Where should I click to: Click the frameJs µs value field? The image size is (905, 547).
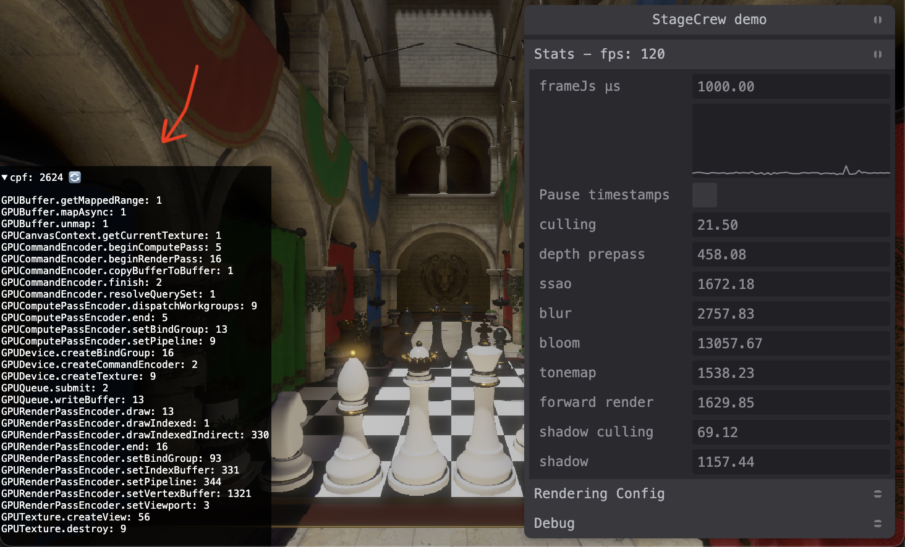click(x=791, y=86)
